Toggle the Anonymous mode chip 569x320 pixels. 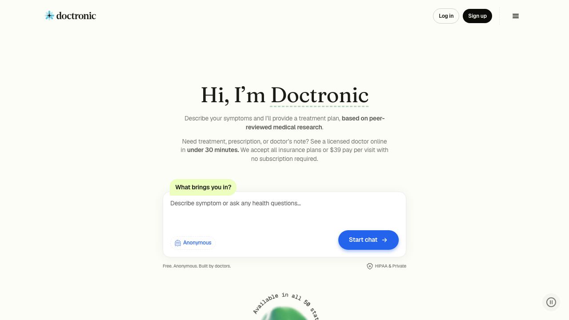193,243
